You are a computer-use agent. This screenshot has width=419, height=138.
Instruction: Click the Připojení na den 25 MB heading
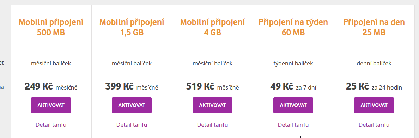(x=374, y=27)
